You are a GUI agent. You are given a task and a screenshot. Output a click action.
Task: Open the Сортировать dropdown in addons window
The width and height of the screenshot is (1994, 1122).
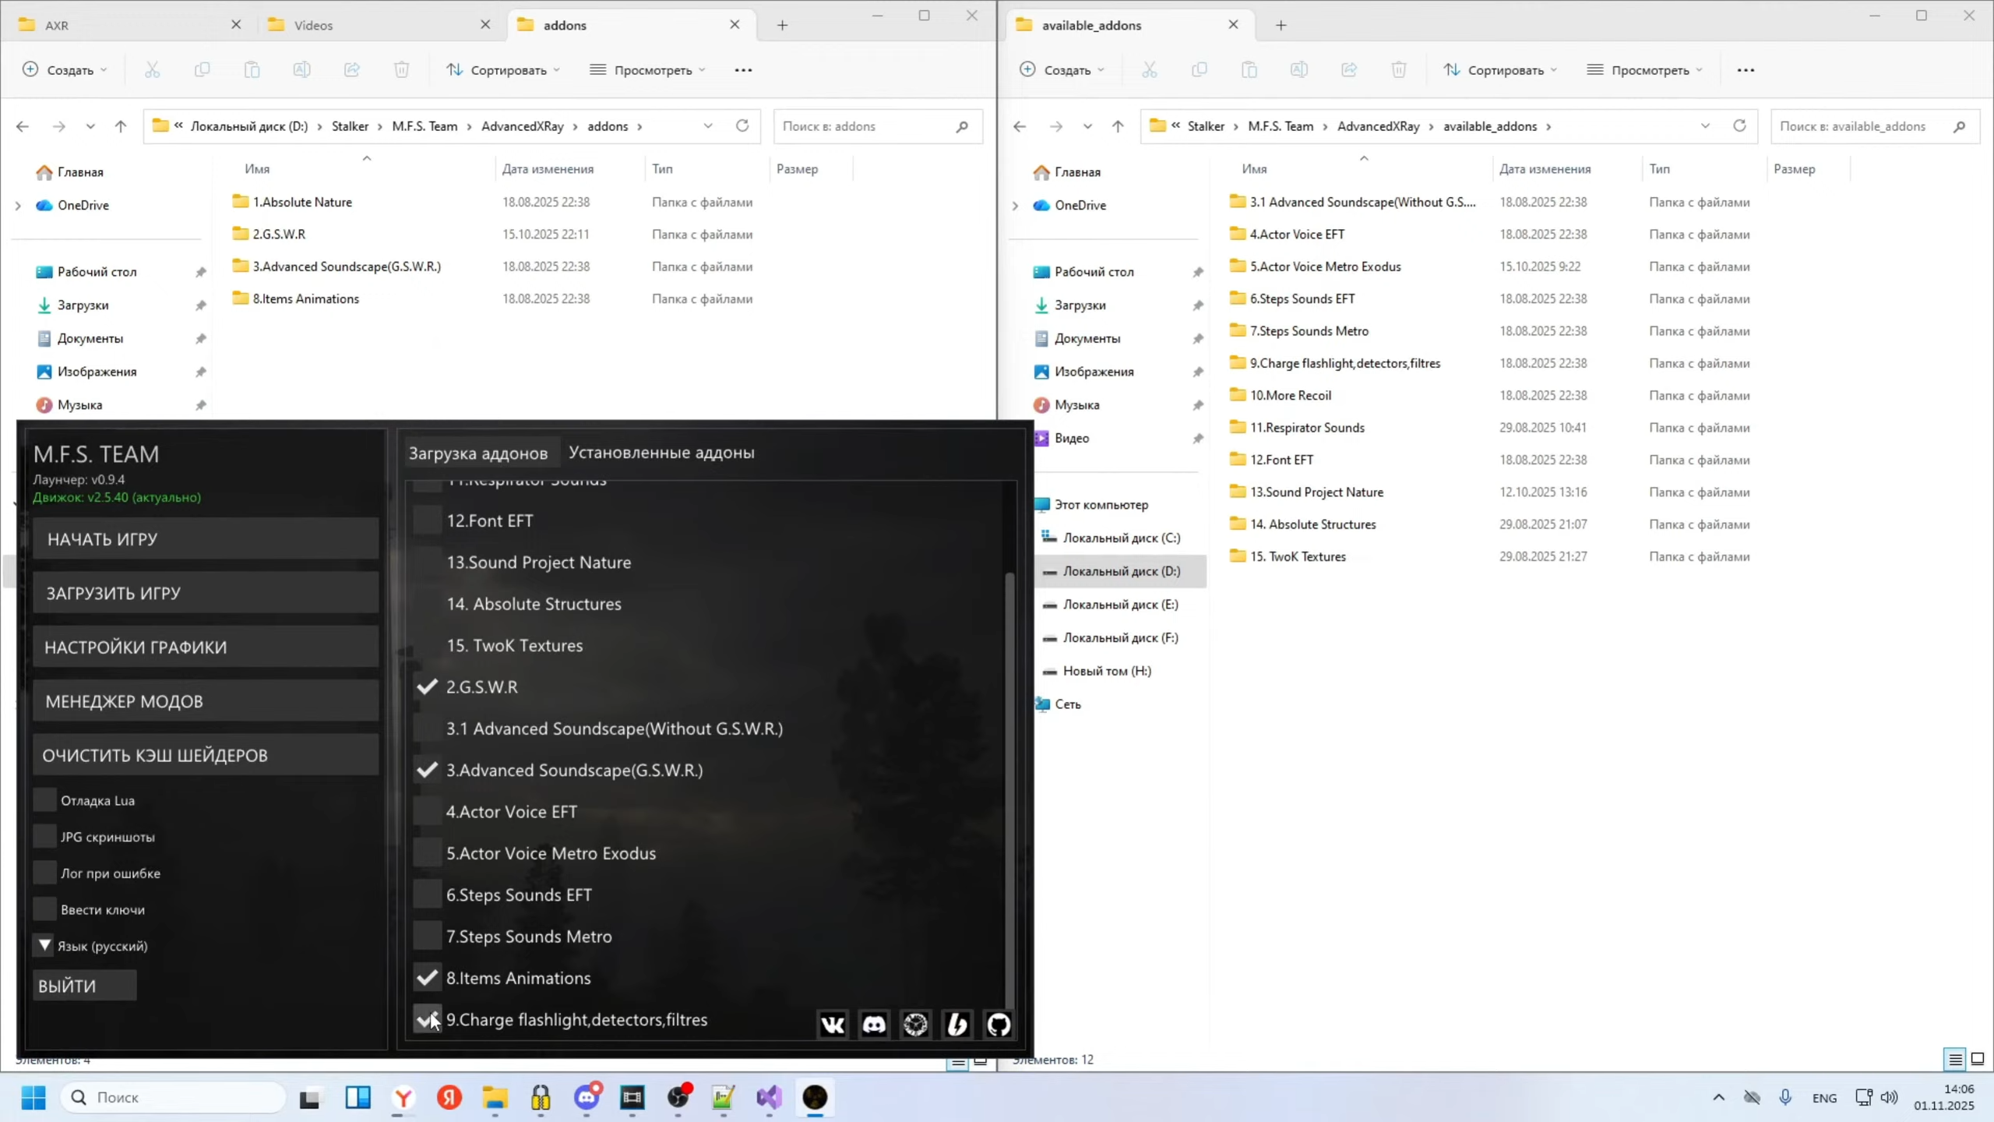pyautogui.click(x=503, y=70)
